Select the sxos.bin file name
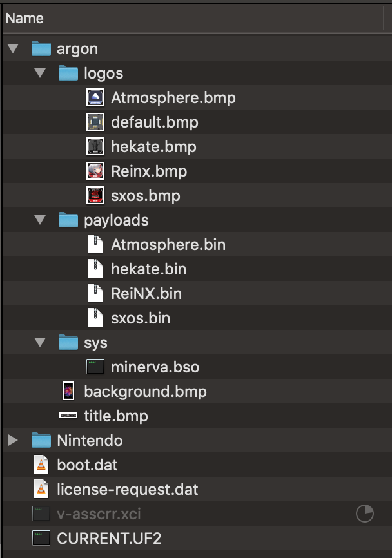 141,318
